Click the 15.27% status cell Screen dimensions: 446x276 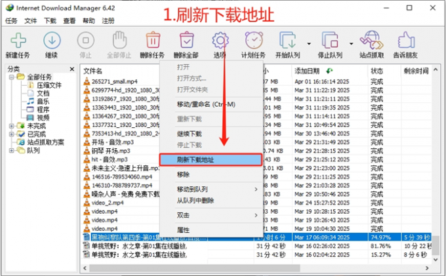coord(380,255)
